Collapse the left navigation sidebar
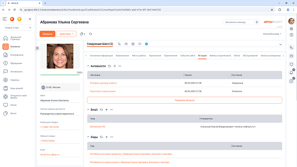The image size is (297, 167). (x=30, y=19)
